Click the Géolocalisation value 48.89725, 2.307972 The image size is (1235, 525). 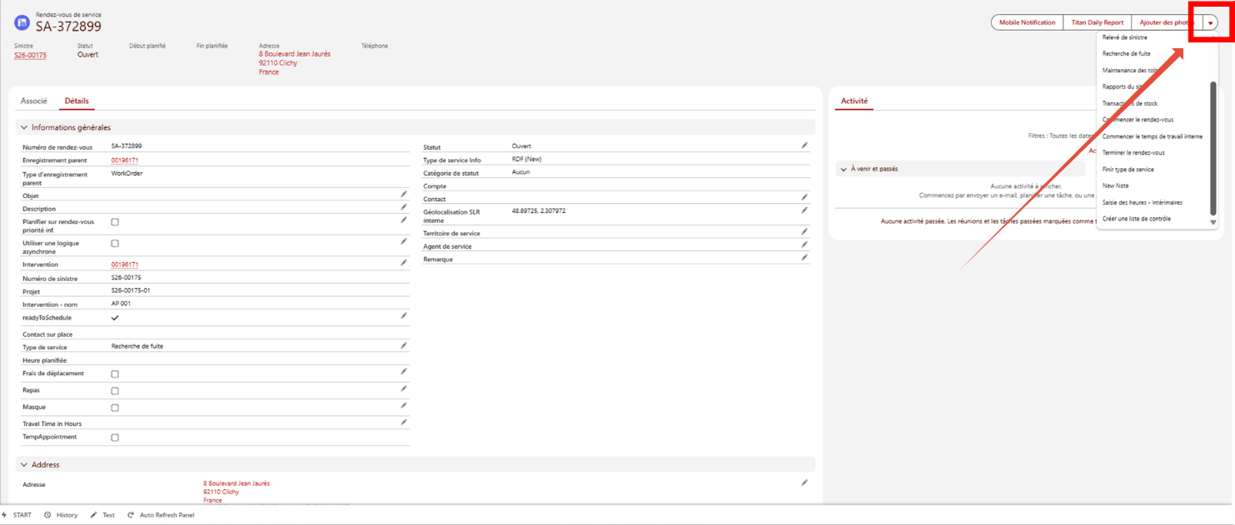coord(539,211)
